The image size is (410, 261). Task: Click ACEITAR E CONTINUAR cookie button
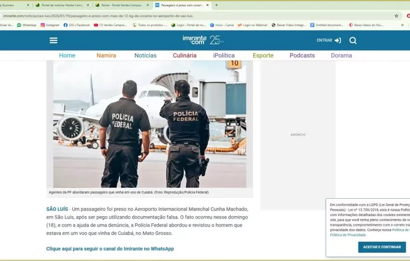[382, 247]
